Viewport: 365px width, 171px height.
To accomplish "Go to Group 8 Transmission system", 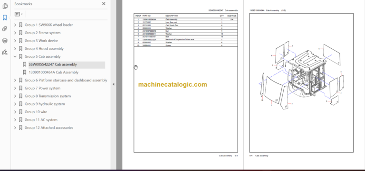I will [x=48, y=96].
